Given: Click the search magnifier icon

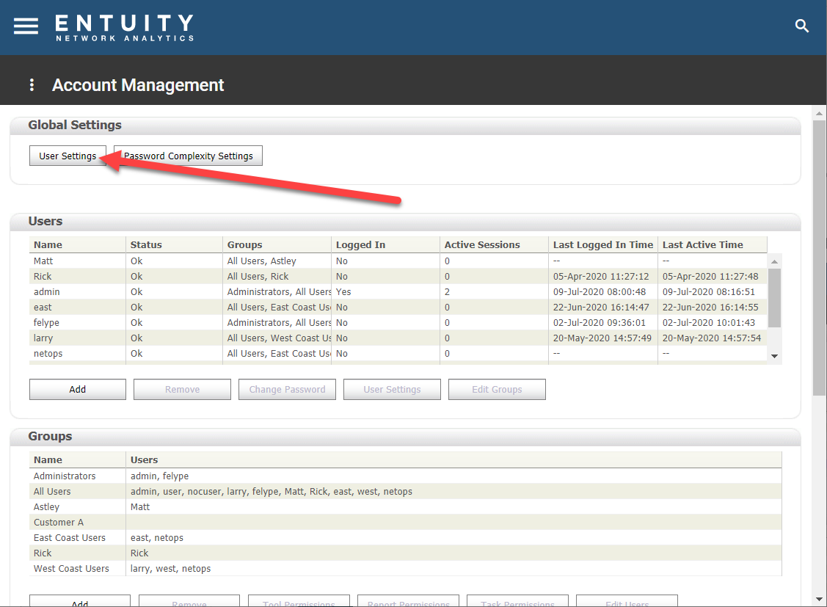Looking at the screenshot, I should pos(801,25).
